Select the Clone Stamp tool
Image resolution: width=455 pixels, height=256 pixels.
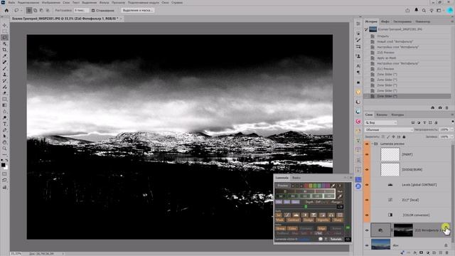4,74
